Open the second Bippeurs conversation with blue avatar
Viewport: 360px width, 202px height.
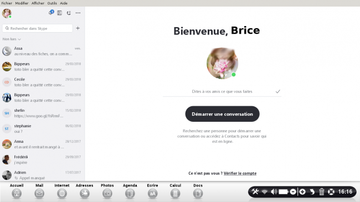coord(42,97)
